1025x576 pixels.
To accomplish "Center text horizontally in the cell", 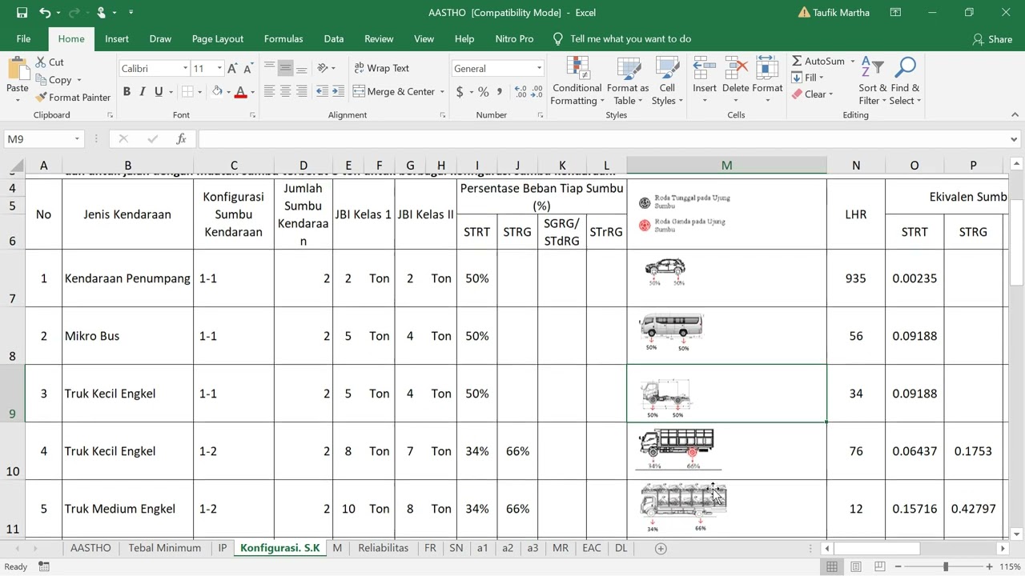I will [286, 91].
